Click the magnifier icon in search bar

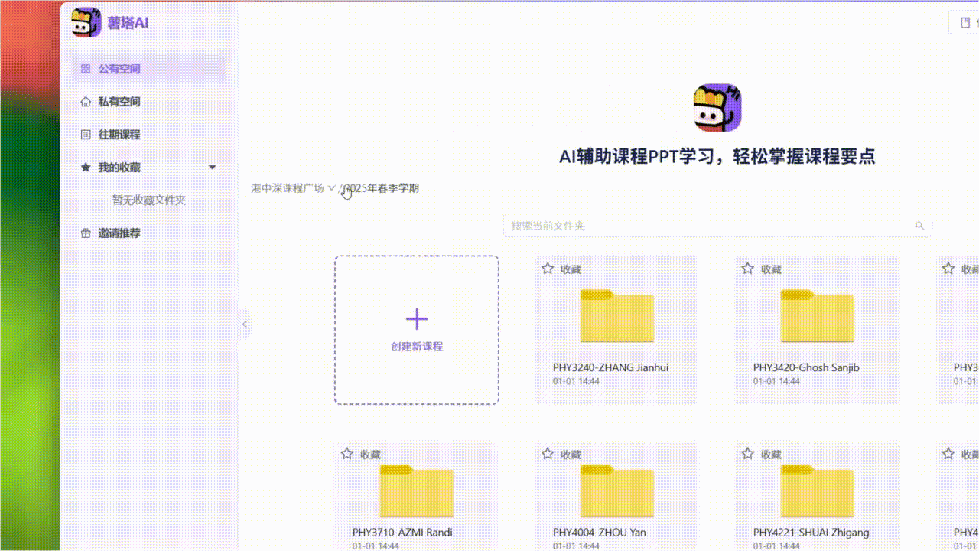[919, 226]
